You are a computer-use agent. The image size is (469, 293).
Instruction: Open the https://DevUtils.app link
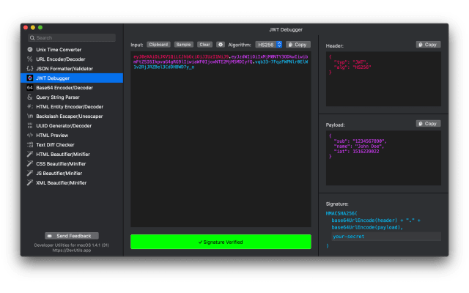click(72, 251)
